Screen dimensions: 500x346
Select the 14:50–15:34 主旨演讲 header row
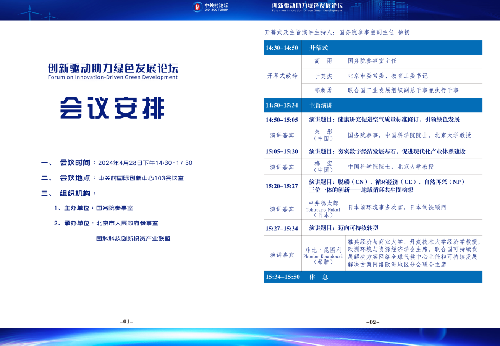coord(373,105)
